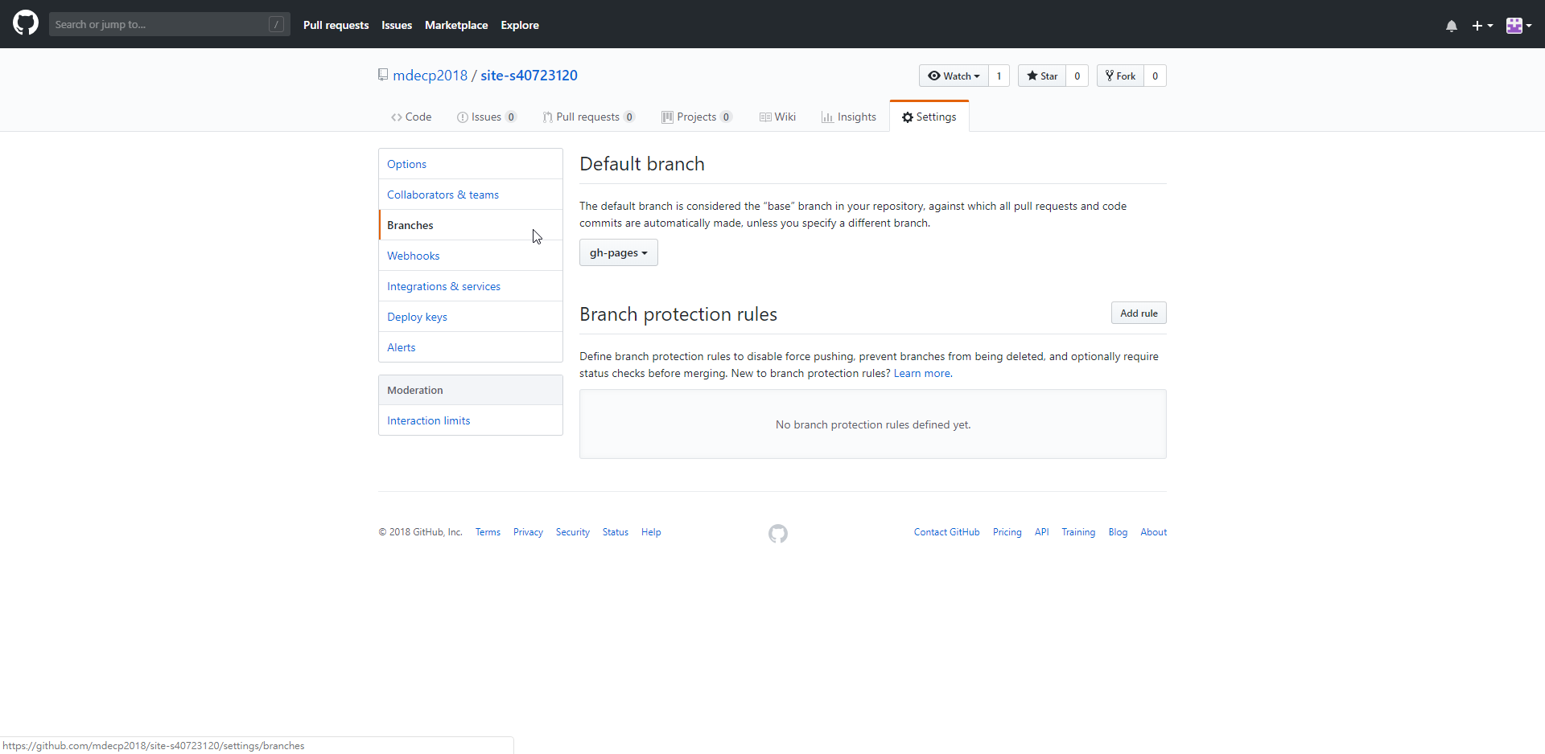This screenshot has height=754, width=1545.
Task: Open the plus create-new dropdown
Action: pos(1482,26)
